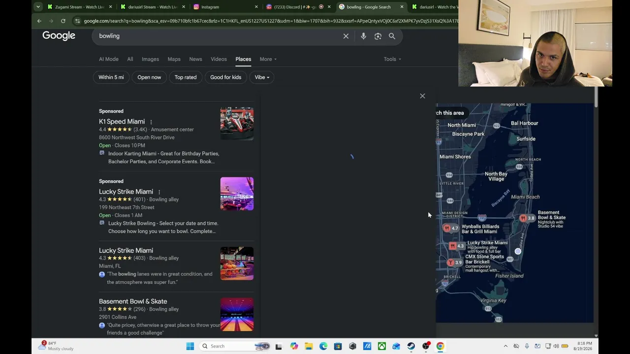Click the browser address bar URL
The width and height of the screenshot is (630, 354).
(x=270, y=21)
